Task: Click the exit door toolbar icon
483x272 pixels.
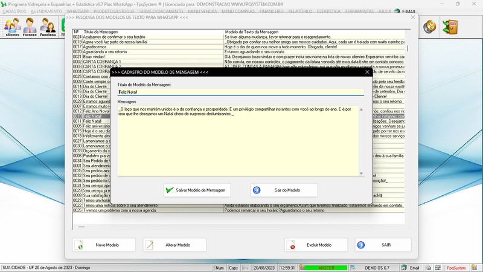Action: 450,27
